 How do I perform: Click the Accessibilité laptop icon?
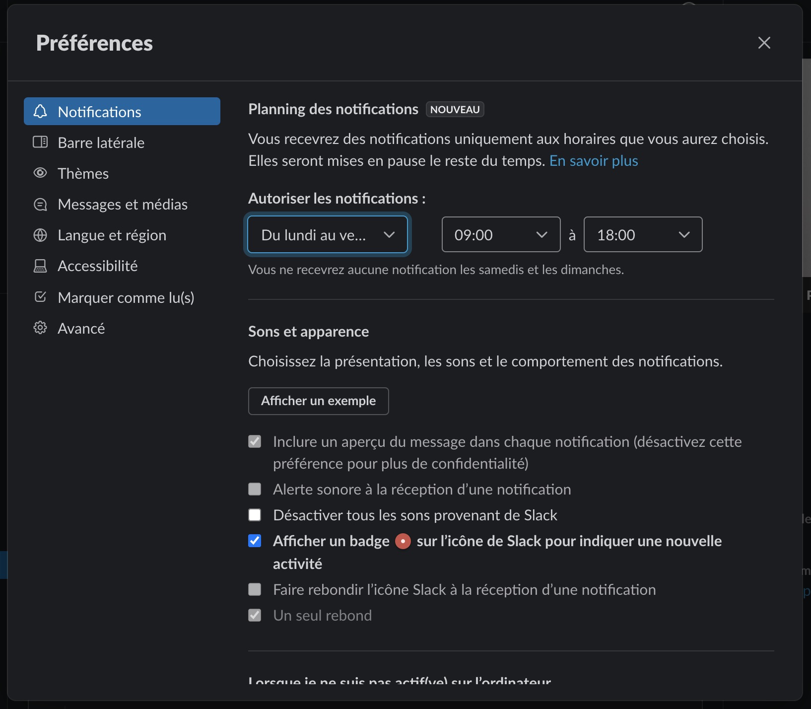(40, 266)
